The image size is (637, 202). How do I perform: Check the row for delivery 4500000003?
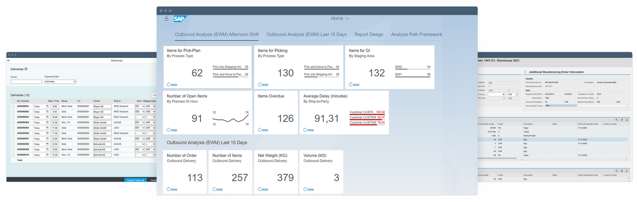point(13,117)
